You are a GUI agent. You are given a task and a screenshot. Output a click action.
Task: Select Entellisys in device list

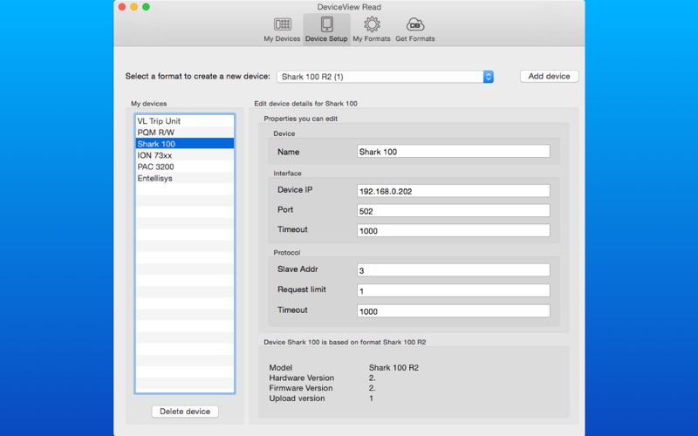(x=184, y=177)
